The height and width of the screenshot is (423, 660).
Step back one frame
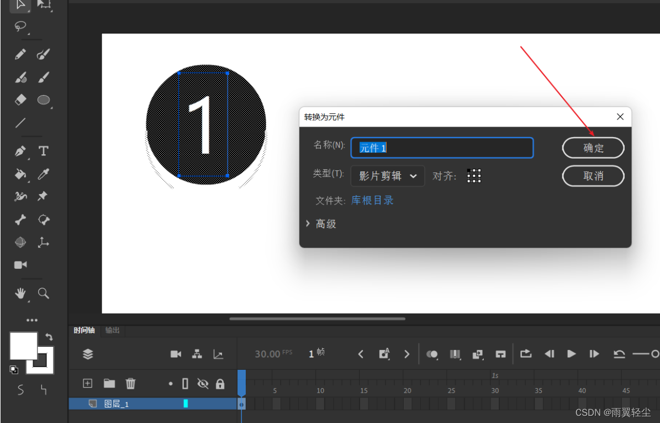(x=550, y=354)
